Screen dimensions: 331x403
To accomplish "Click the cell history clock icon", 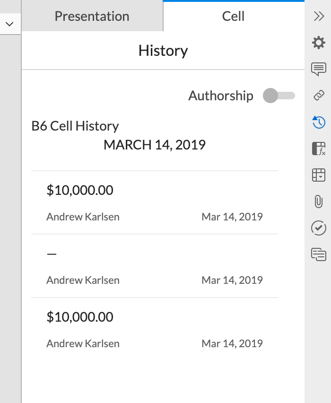I will [x=319, y=122].
